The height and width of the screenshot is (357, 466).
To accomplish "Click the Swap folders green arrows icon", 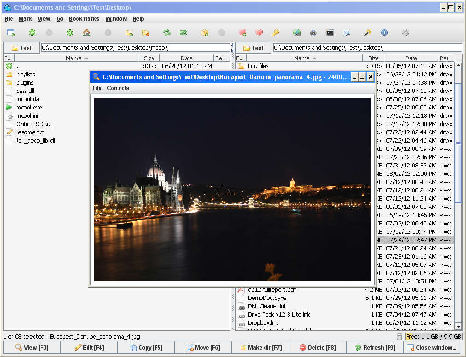I will [x=167, y=33].
